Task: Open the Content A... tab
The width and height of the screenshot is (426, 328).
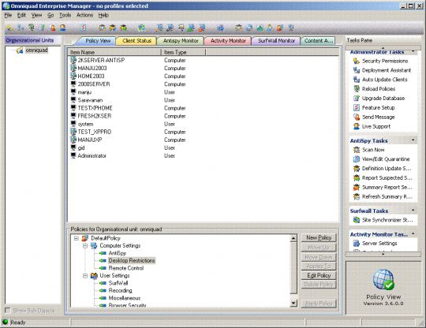Action: 318,41
